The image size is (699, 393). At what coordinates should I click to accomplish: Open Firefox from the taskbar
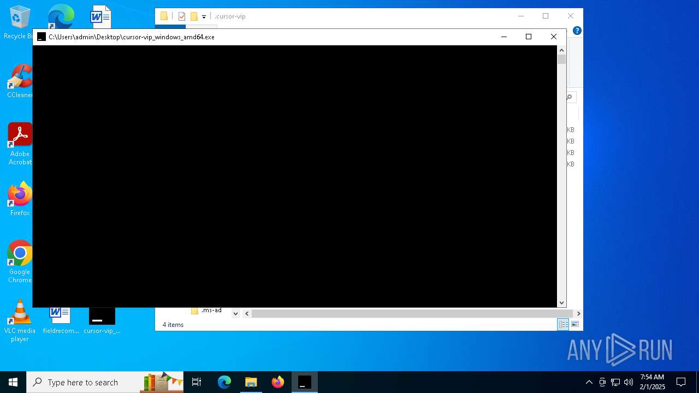point(278,382)
